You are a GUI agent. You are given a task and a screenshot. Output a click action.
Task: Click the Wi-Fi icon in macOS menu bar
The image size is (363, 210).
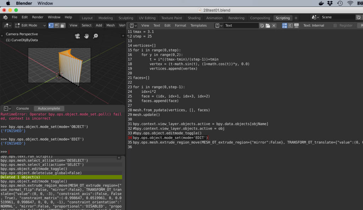[x=350, y=3]
